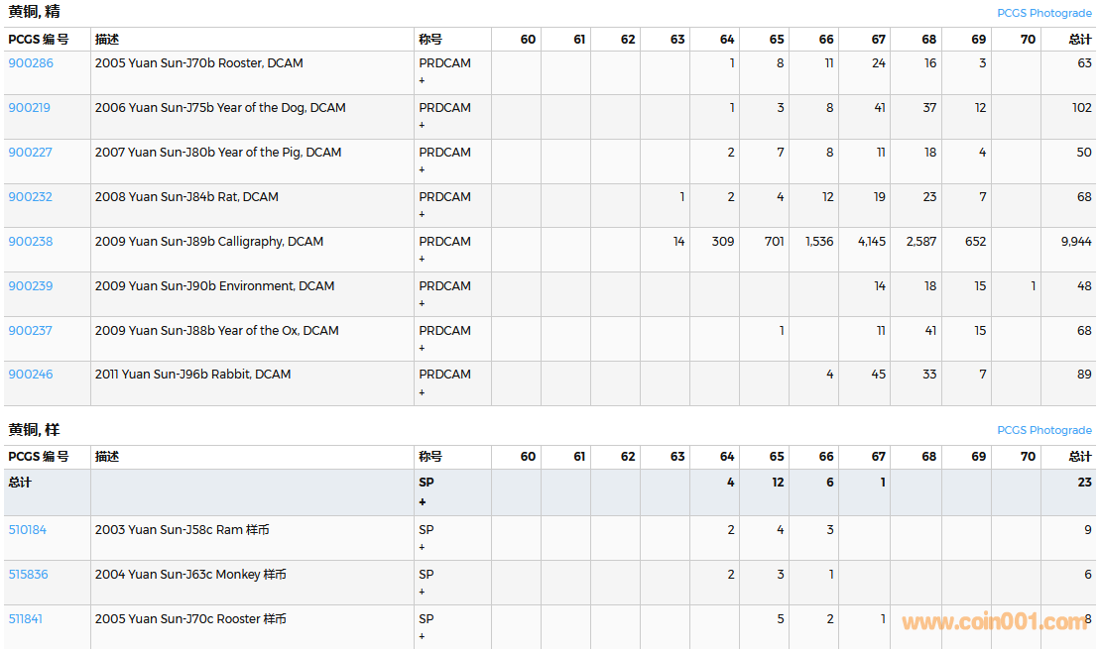1100x649 pixels.
Task: Open PCGS Photograde link in 黄铜, 样 section
Action: coord(1044,430)
